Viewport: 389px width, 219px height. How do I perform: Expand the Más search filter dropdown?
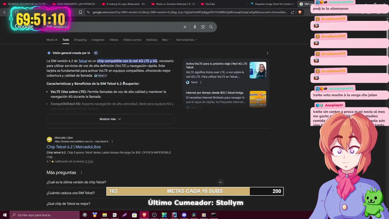(x=166, y=40)
